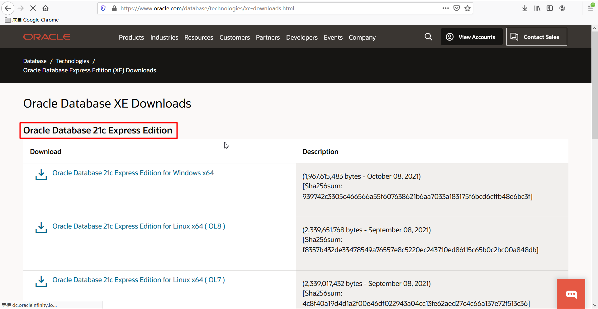Open Oracle site search magnifier
Viewport: 598px width, 309px height.
pos(428,37)
